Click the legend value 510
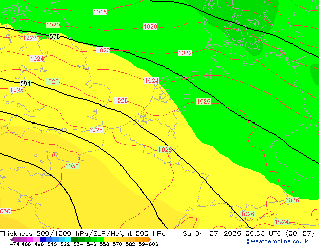 pyautogui.click(x=52, y=244)
